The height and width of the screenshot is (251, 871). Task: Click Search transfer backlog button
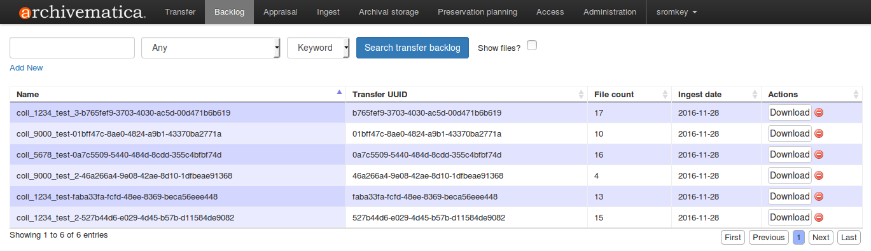(x=412, y=48)
